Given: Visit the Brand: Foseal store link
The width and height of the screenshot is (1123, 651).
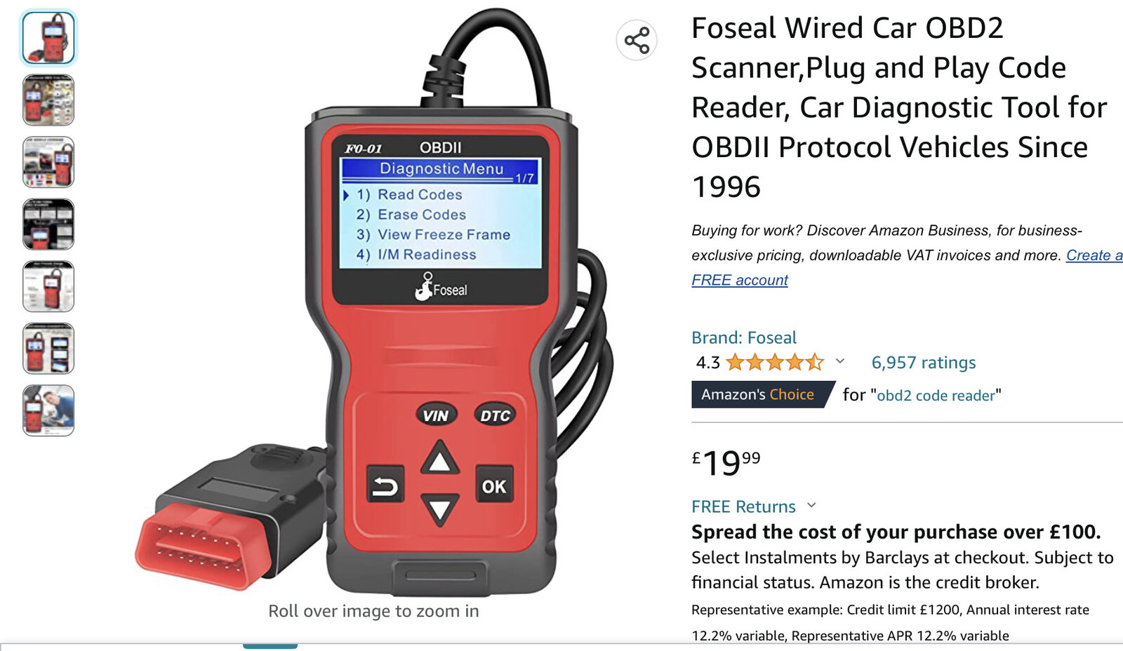Looking at the screenshot, I should pos(744,337).
